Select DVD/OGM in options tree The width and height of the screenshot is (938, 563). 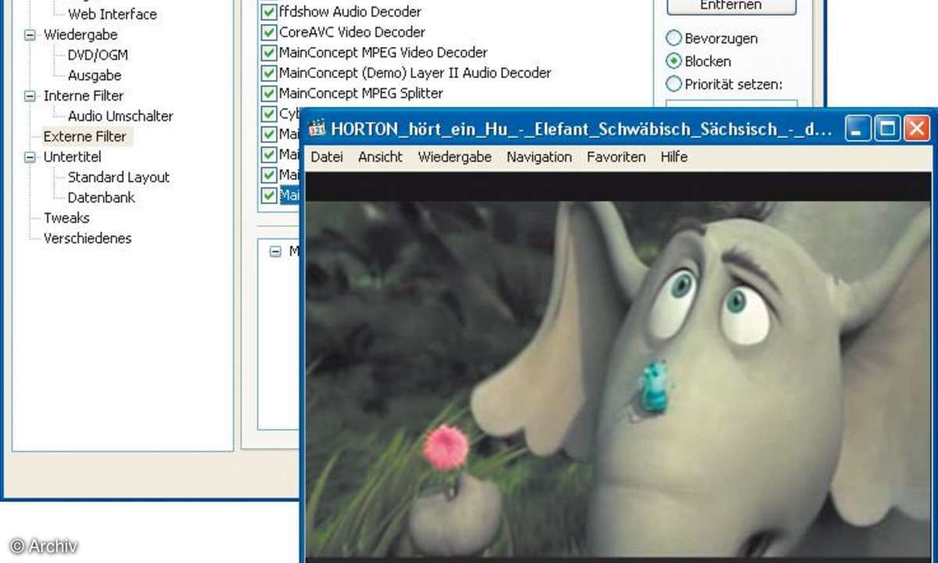(98, 56)
